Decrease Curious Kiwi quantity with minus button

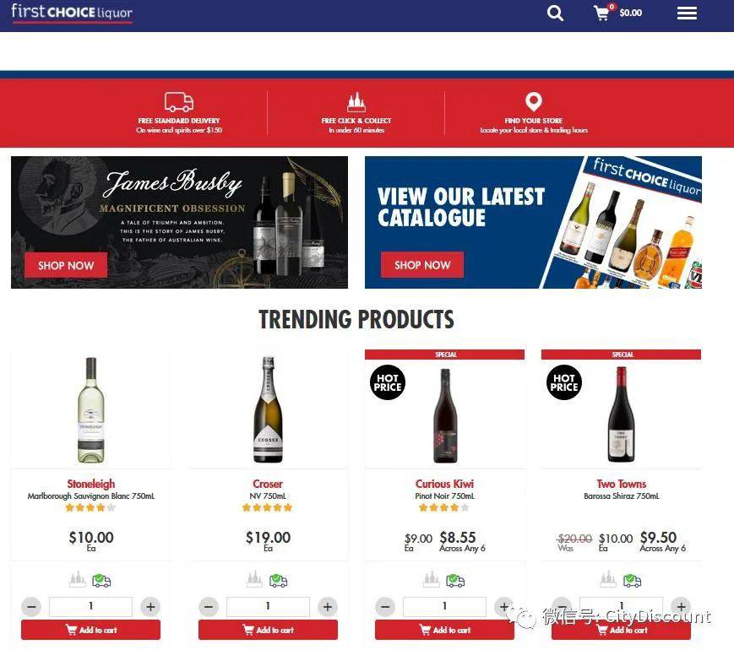pyautogui.click(x=385, y=607)
